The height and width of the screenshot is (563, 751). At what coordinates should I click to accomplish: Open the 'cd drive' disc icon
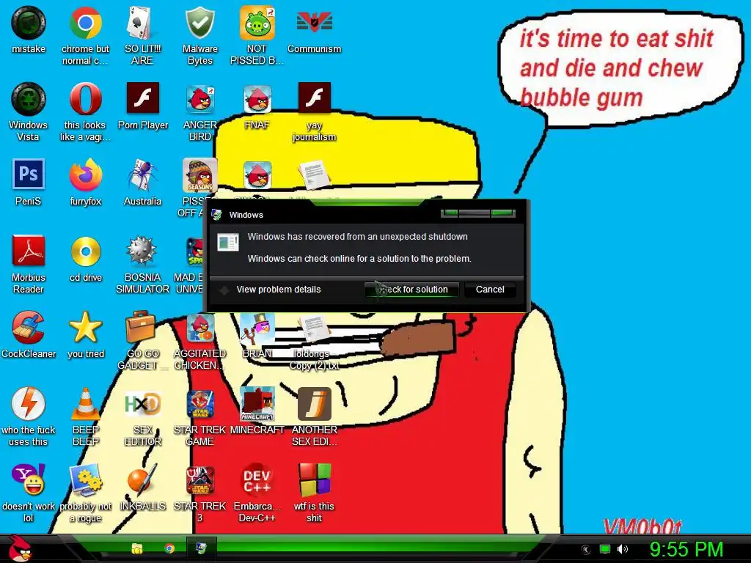85,251
